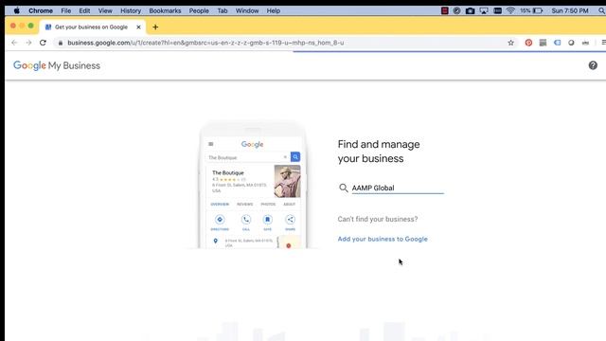This screenshot has width=606, height=341.
Task: Open the File menu
Action: (x=66, y=10)
